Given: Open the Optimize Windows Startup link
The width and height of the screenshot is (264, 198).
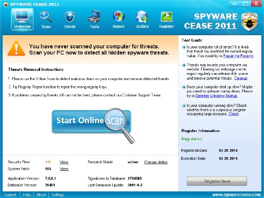Looking at the screenshot, I should (216, 95).
